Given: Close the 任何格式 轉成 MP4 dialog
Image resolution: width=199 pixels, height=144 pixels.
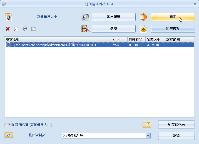Looking at the screenshot, I should coord(195,4).
